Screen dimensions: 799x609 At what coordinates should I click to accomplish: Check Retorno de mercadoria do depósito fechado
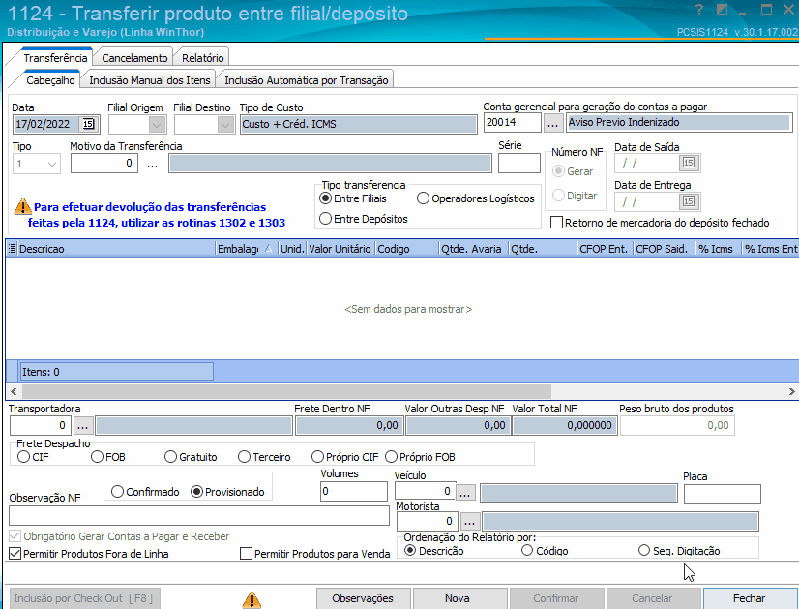tap(660, 223)
